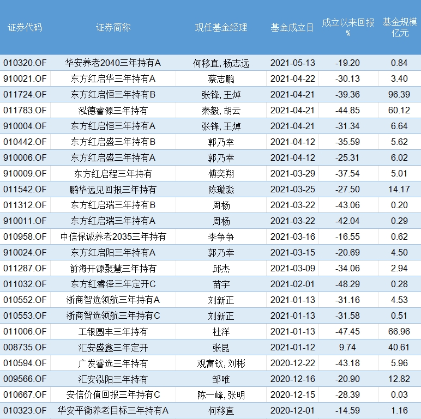This screenshot has height=419, width=421.
Task: Select code cell 009566.OF
Action: pyautogui.click(x=25, y=379)
